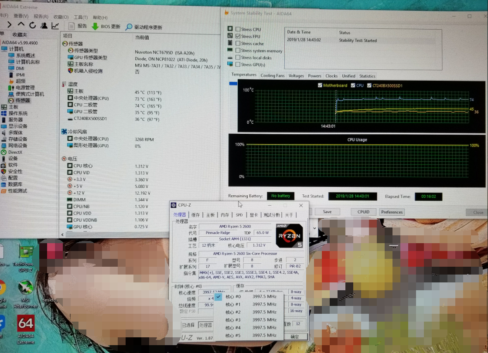Click Save in System Stability Test
This screenshot has width=488, height=353.
pyautogui.click(x=327, y=211)
